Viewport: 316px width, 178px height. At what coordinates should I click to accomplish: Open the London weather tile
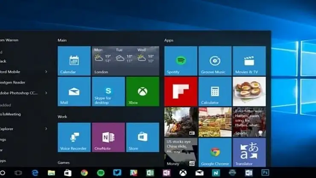(x=126, y=61)
